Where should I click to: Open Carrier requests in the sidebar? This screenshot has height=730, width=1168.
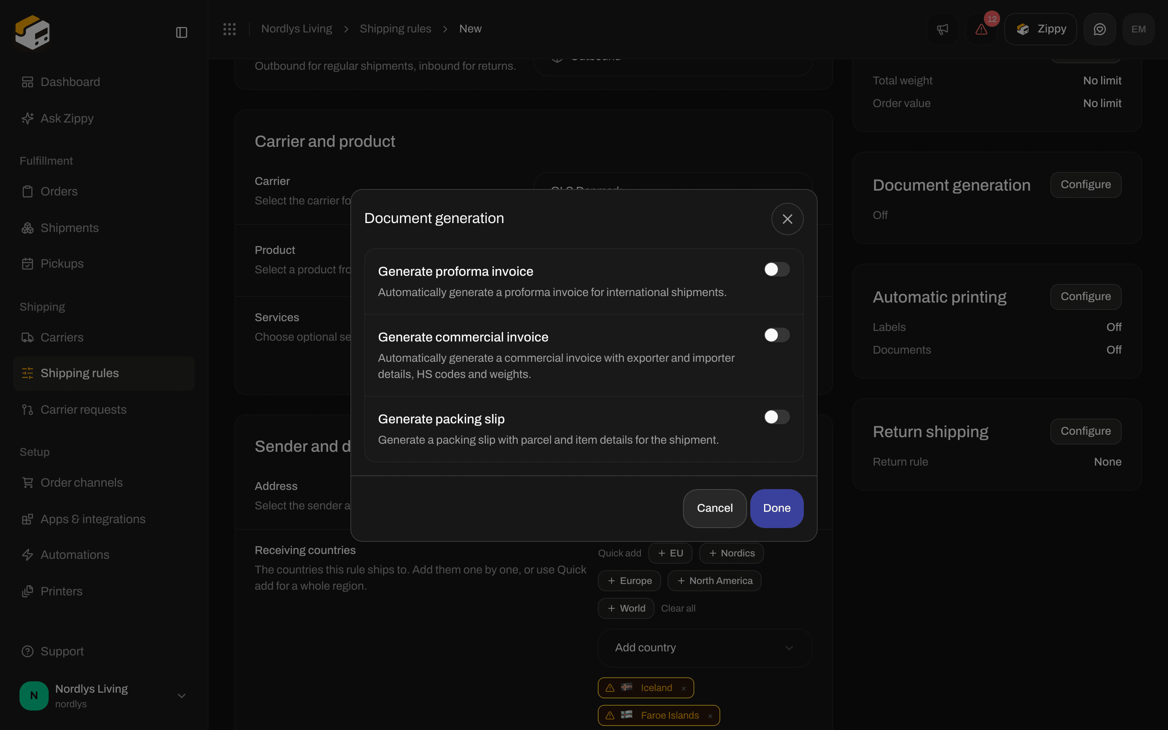coord(103,410)
